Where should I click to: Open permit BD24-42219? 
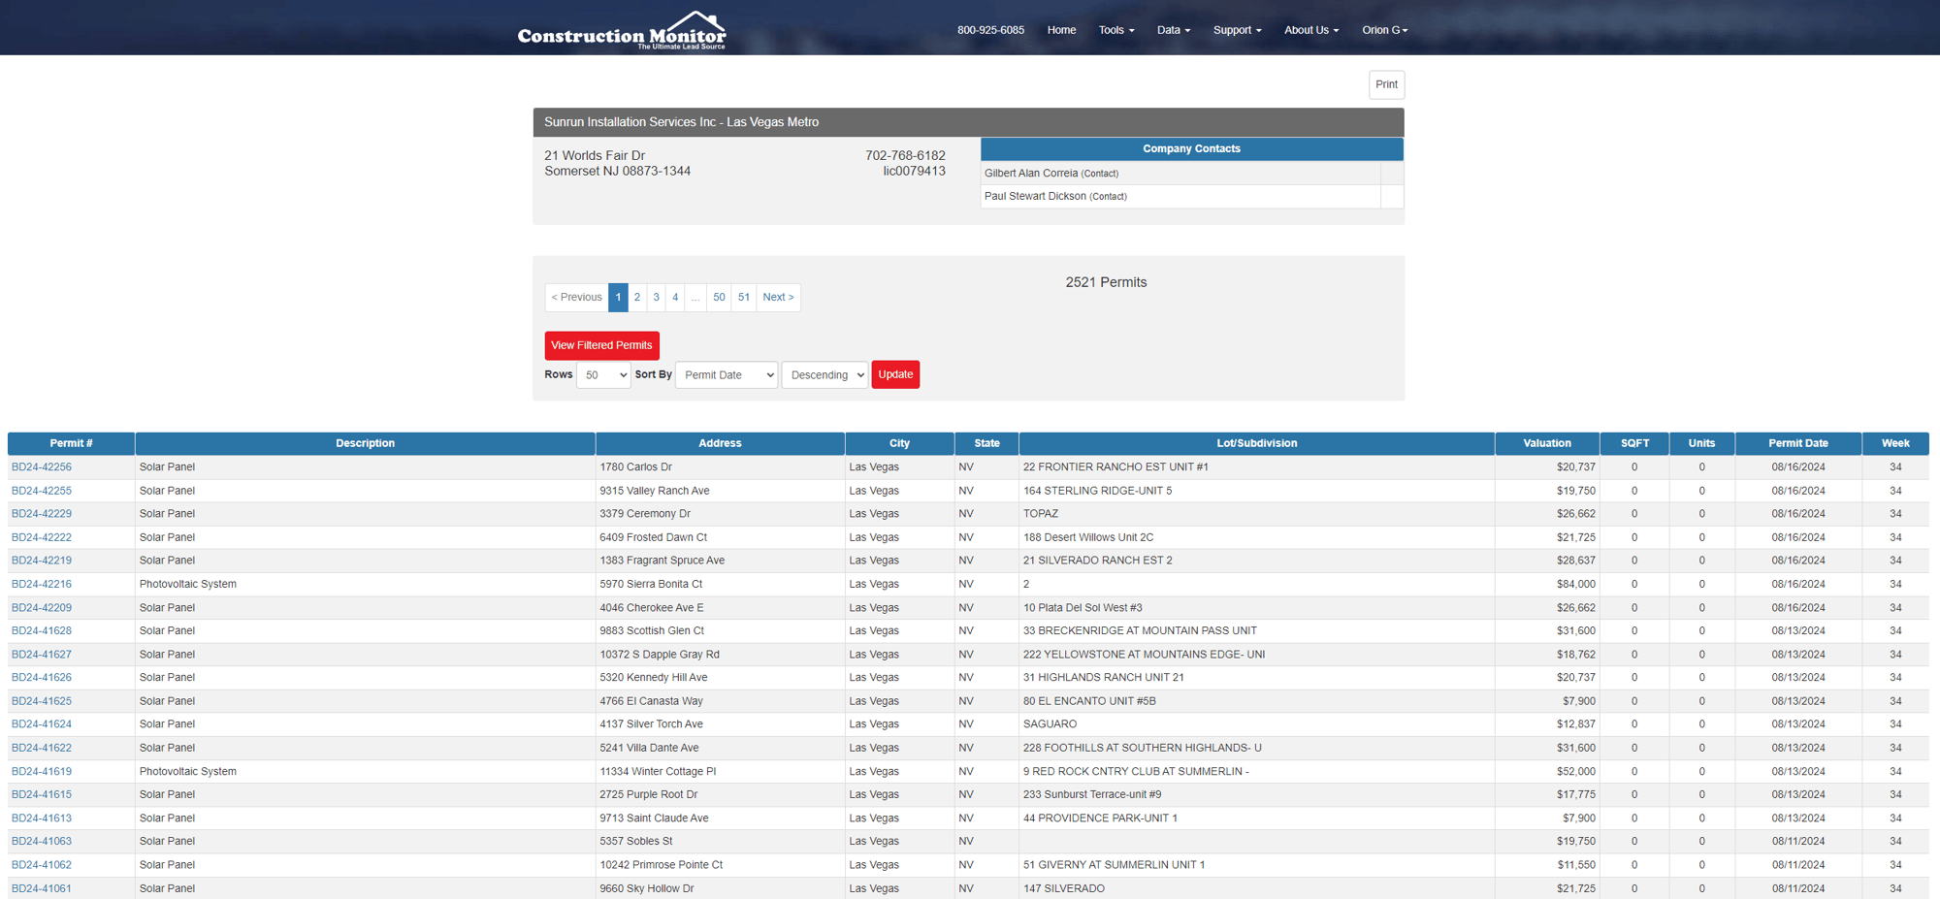tap(42, 561)
